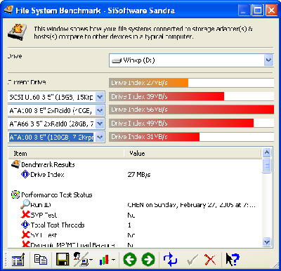Viewport: 281px width, 271px height.
Task: Click the results list scrollbar thumb
Action: (x=267, y=166)
